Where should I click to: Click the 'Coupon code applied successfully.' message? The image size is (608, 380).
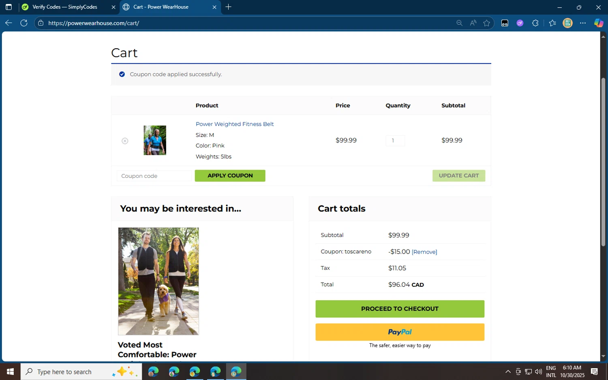pyautogui.click(x=176, y=74)
